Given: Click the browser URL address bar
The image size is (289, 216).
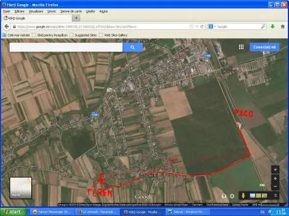Looking at the screenshot, I should coord(102,26).
